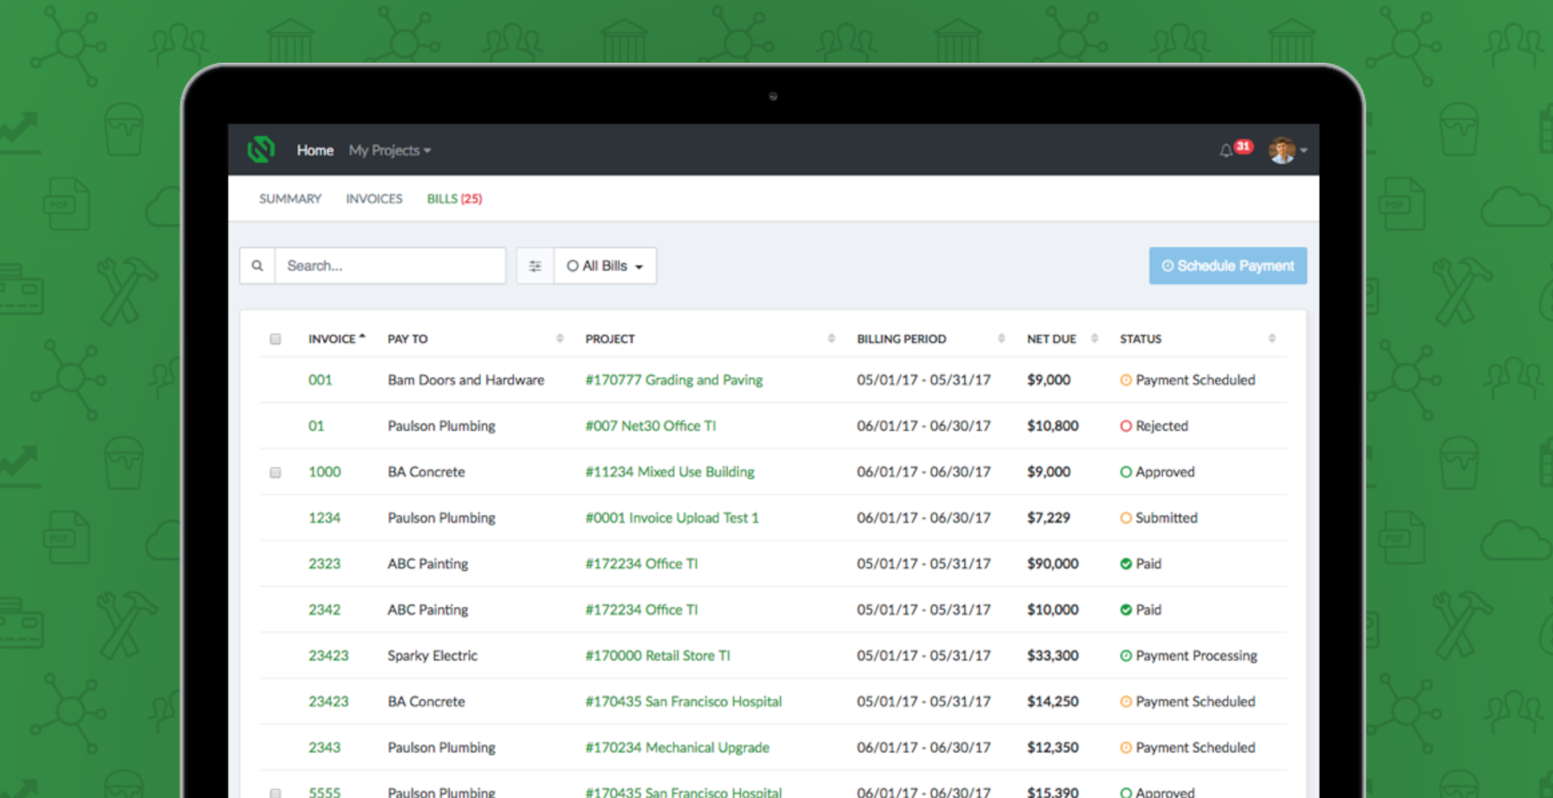Sort by the Net Due column arrows
This screenshot has width=1553, height=798.
point(1094,338)
